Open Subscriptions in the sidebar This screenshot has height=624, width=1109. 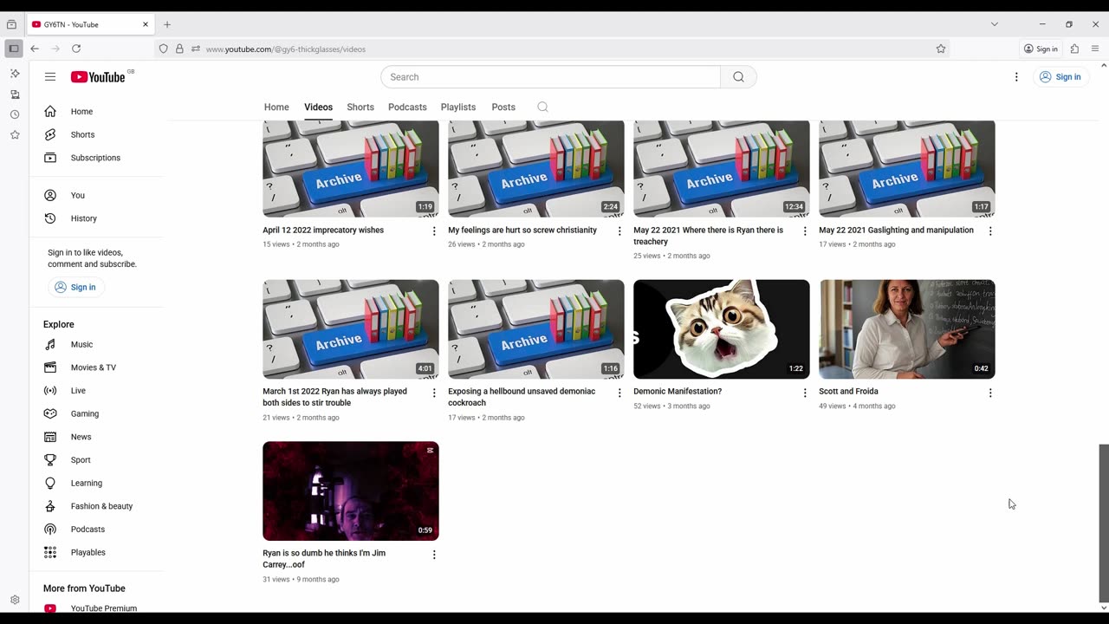(x=96, y=158)
